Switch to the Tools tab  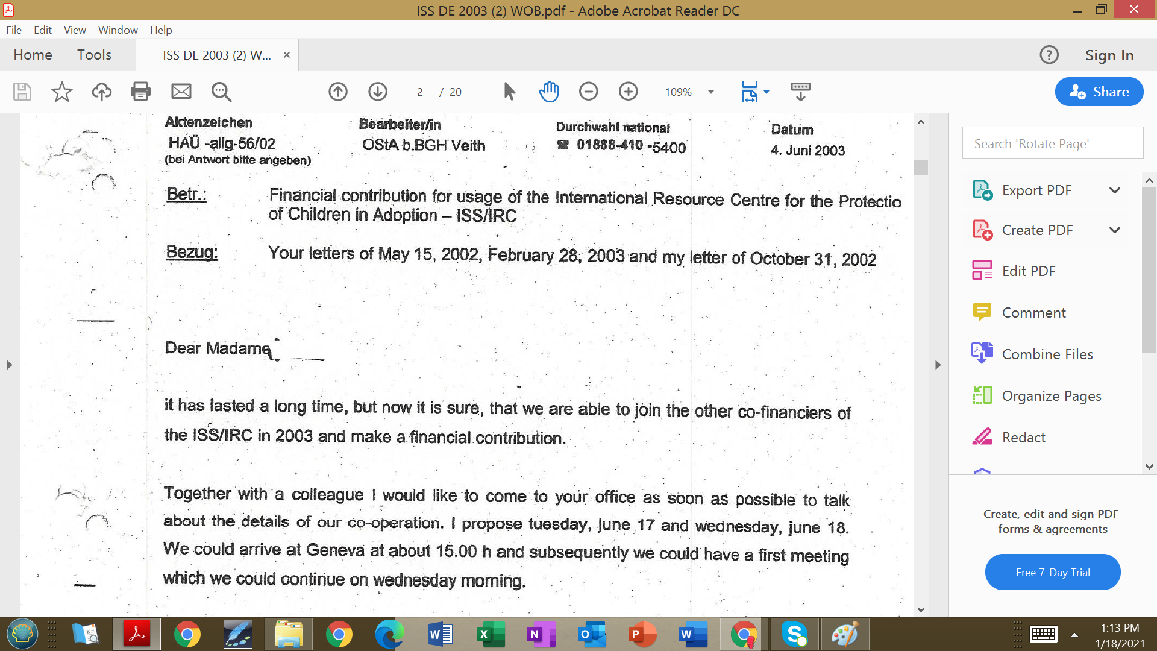click(94, 55)
